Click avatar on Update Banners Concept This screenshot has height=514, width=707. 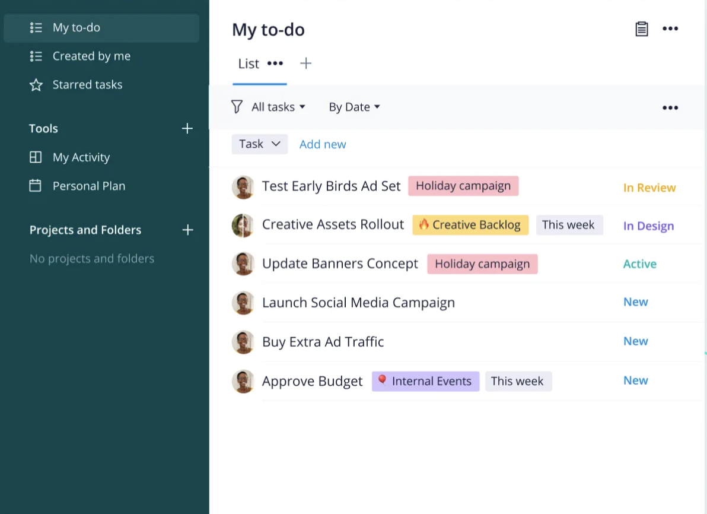click(243, 264)
